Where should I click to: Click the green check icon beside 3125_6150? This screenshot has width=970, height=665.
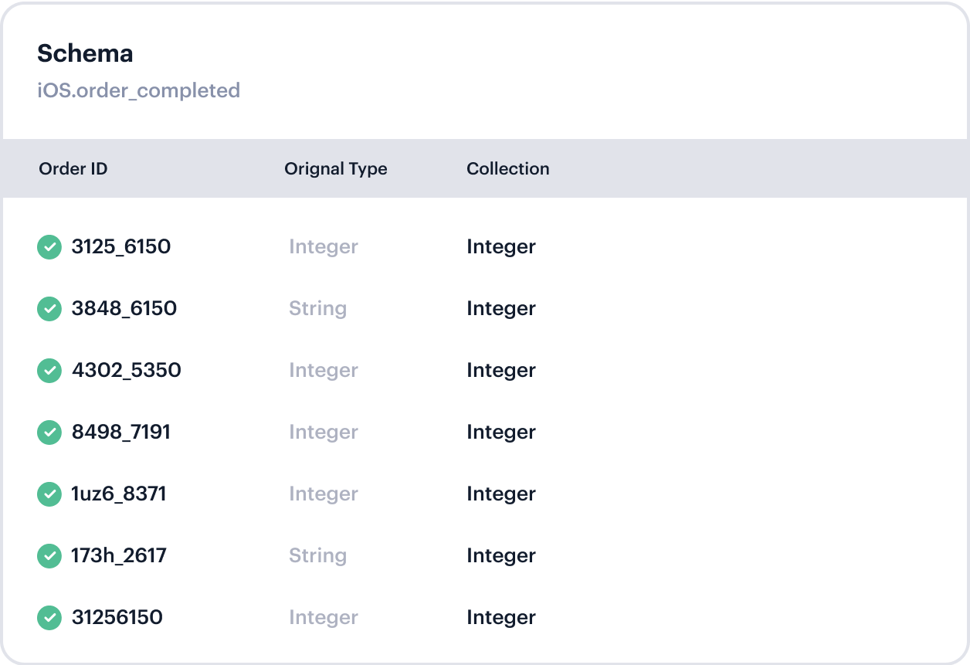(x=49, y=247)
